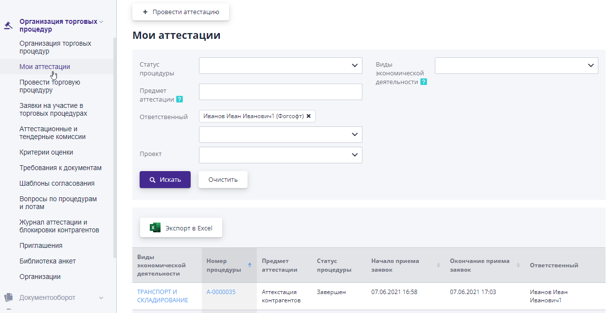The height and width of the screenshot is (313, 609).
Task: Open the Проект dropdown
Action: [280, 155]
